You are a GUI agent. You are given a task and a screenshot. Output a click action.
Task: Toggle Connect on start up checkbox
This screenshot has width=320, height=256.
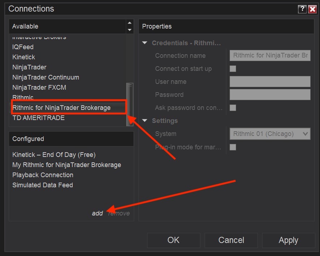233,69
